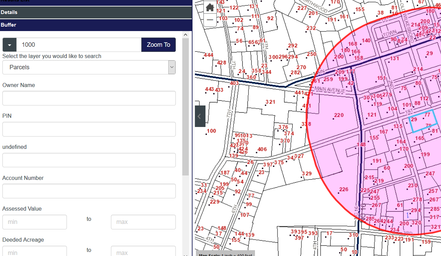Open the Results List section
Viewport: 441px width, 256px height.
[x=96, y=1]
